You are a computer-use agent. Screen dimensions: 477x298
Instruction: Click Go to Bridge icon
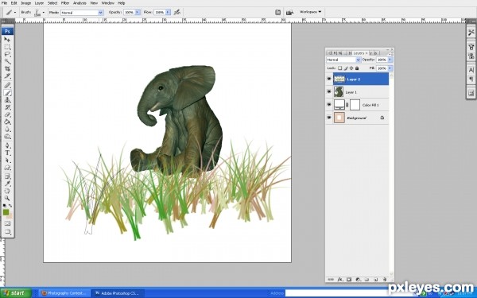(289, 12)
